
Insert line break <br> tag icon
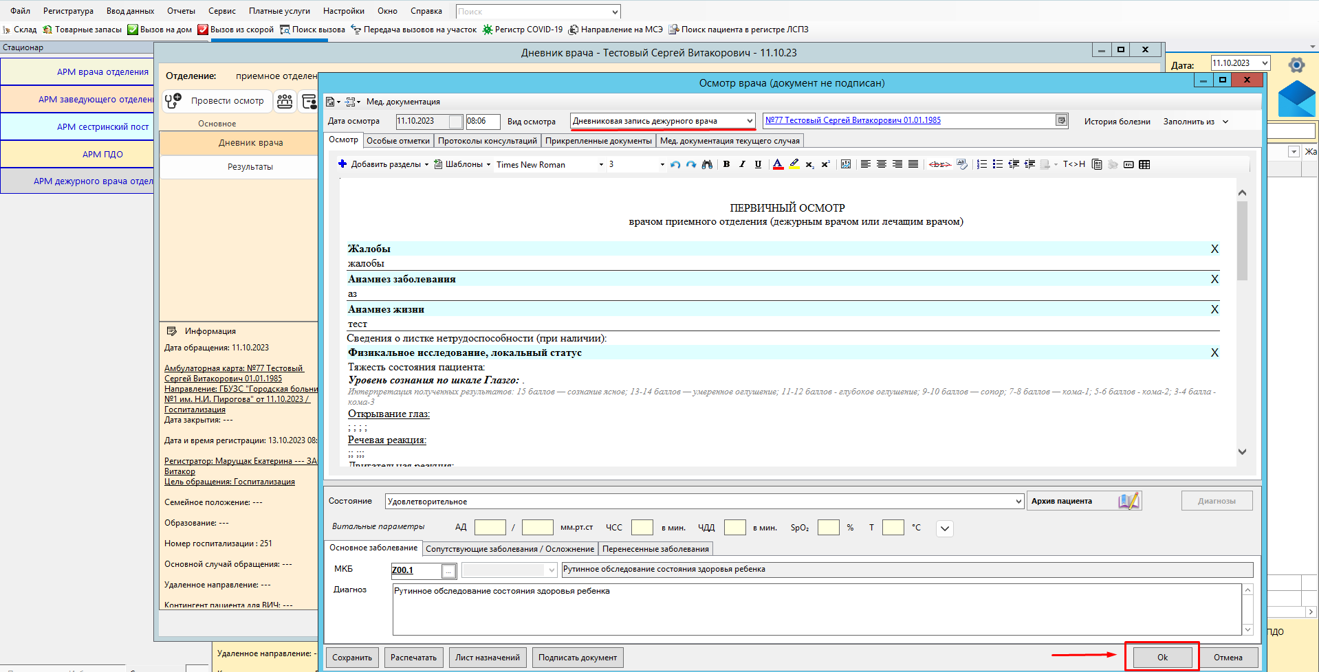tap(939, 164)
